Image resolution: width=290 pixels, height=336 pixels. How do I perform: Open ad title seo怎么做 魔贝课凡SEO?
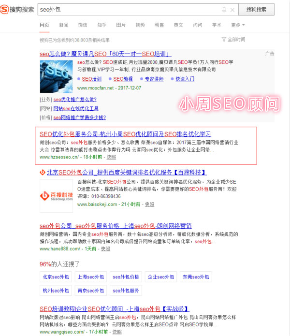[105, 54]
